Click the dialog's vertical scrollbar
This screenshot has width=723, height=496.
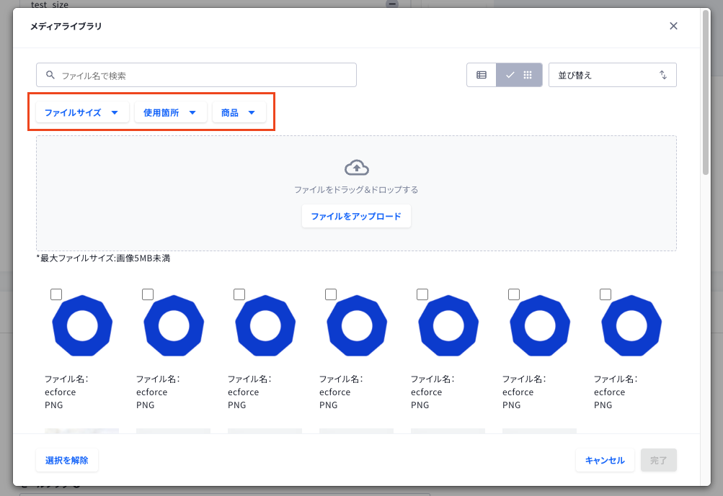(x=706, y=92)
